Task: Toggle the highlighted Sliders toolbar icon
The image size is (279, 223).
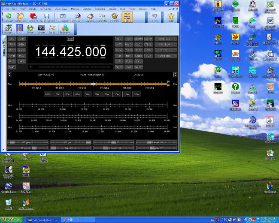Action: (127, 17)
